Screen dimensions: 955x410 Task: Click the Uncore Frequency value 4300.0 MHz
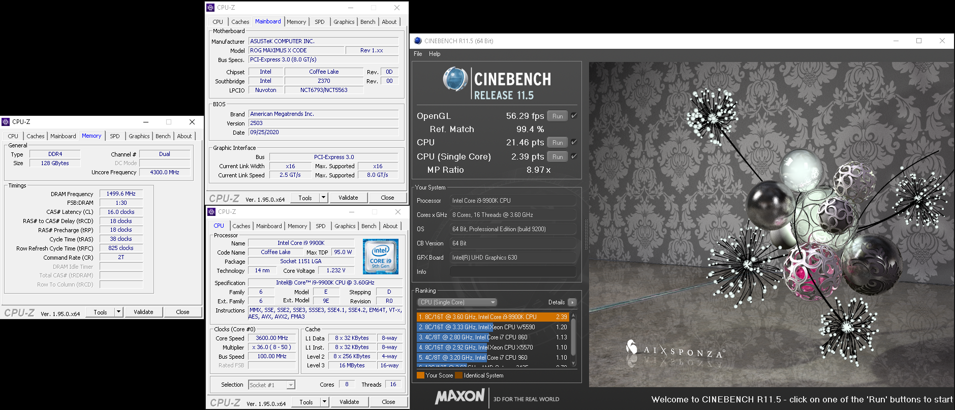(165, 172)
